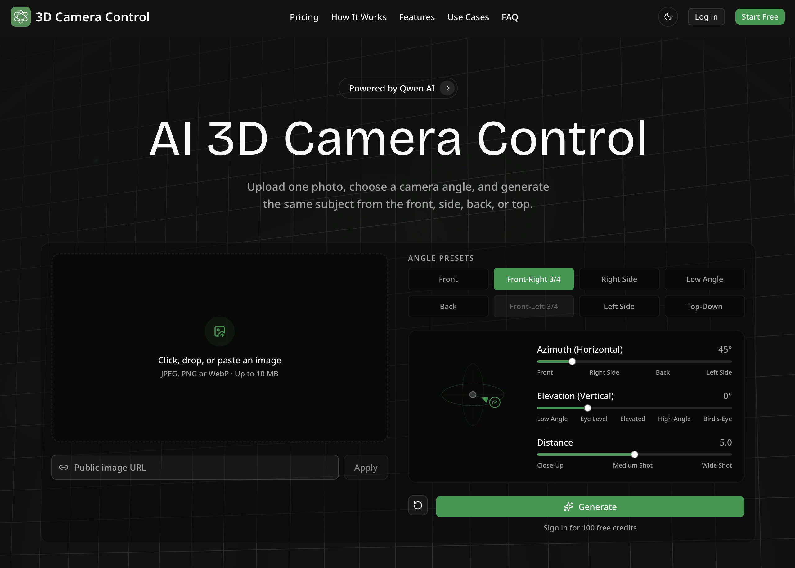Click the arrow icon beside Powered by Qwen AI

[x=447, y=88]
